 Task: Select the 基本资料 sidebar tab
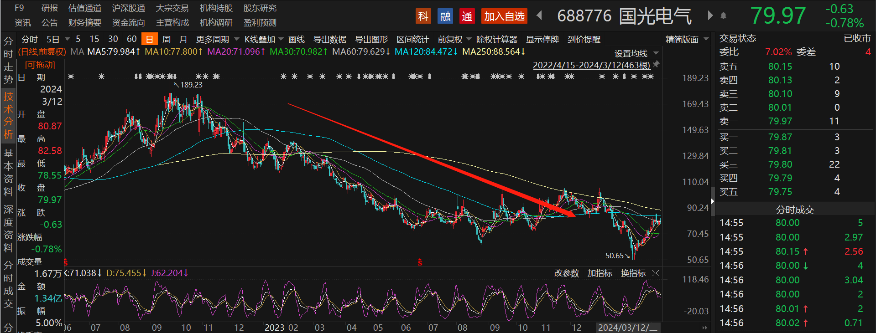(x=8, y=172)
